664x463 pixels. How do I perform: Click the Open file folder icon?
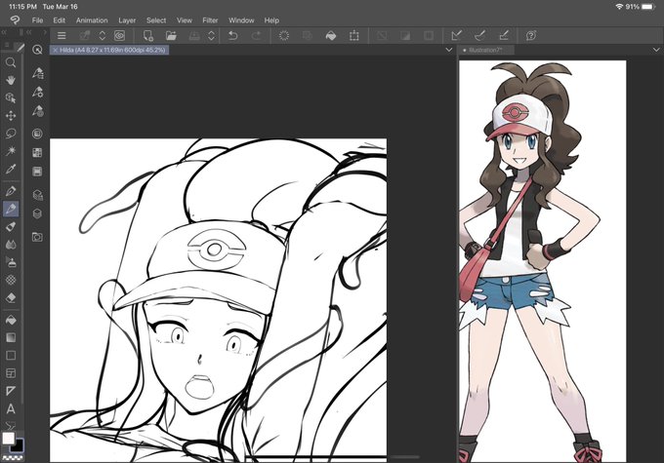pyautogui.click(x=171, y=36)
